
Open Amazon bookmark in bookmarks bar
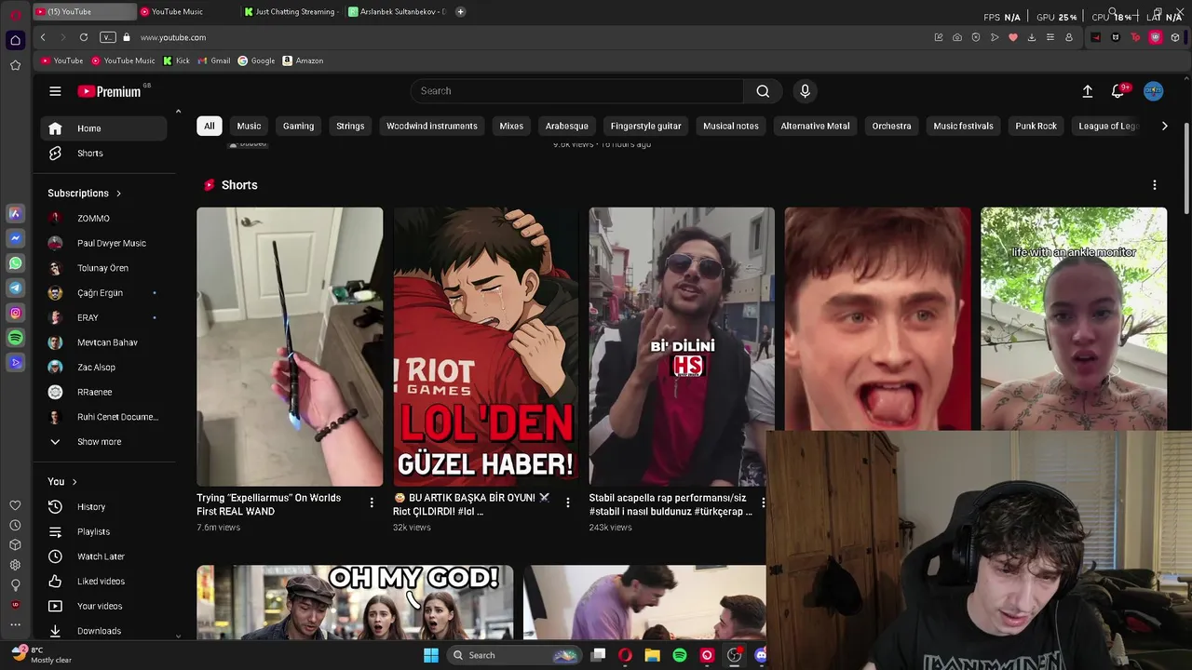click(x=303, y=60)
